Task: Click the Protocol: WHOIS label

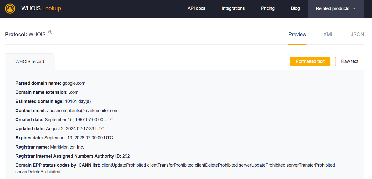Action: (25, 34)
